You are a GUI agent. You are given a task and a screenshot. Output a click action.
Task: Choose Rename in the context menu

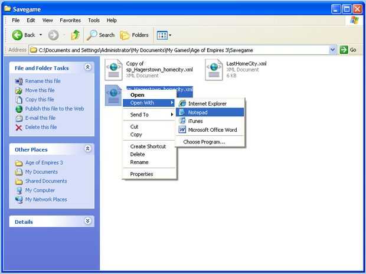click(149, 162)
